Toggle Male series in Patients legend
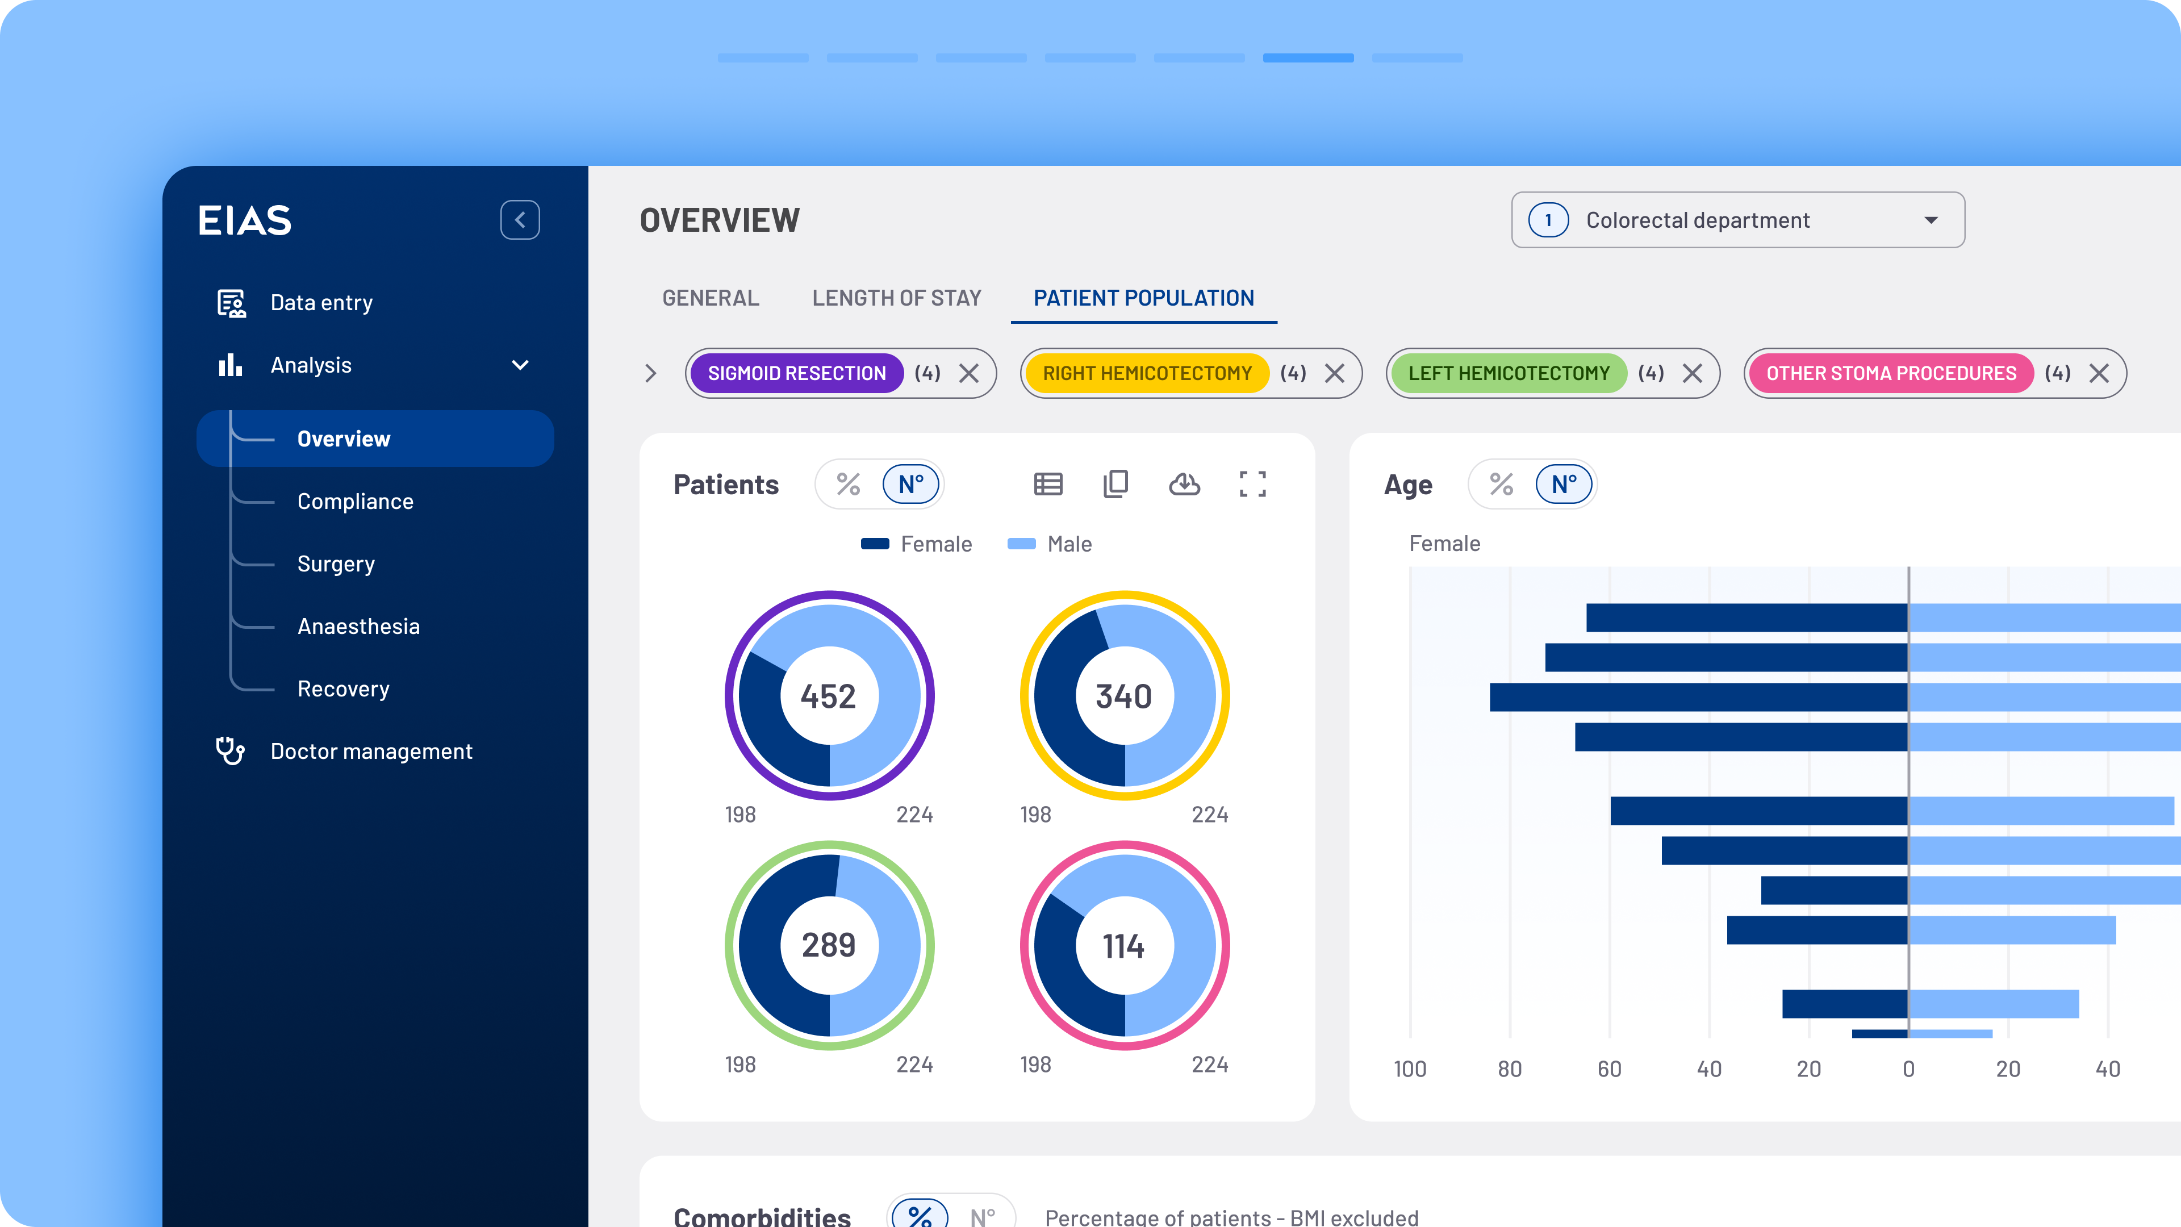The height and width of the screenshot is (1227, 2181). 1050,544
